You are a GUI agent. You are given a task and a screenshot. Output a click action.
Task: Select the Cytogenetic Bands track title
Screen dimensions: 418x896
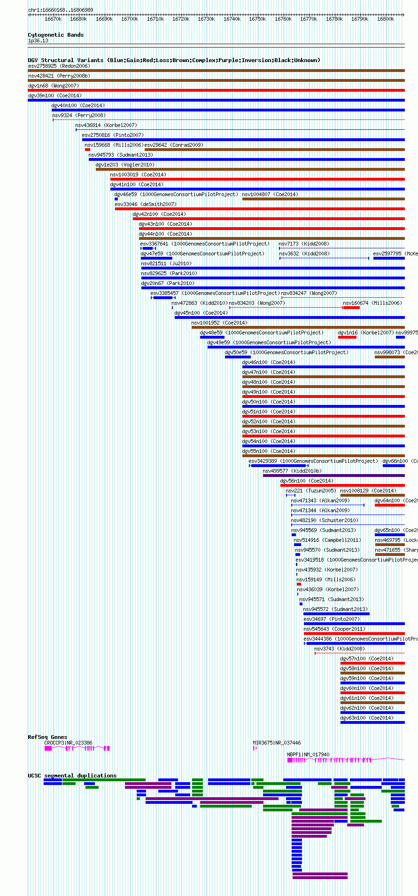[56, 35]
